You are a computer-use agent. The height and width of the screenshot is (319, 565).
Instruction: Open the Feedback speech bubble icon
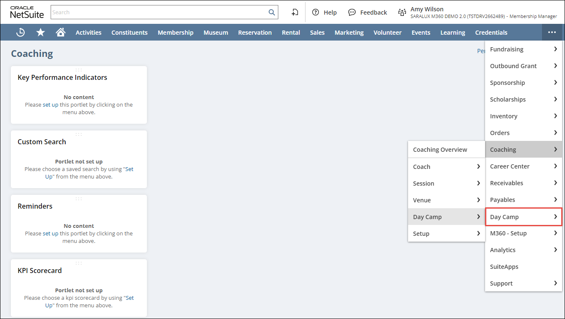(352, 13)
